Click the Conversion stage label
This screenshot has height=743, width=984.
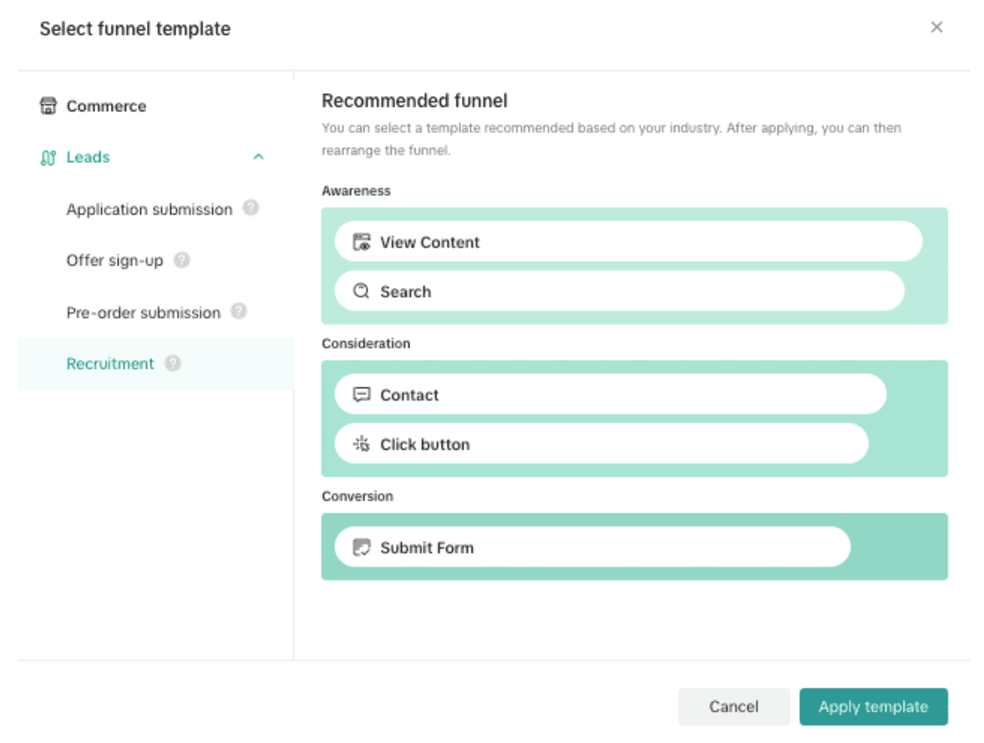(x=357, y=496)
